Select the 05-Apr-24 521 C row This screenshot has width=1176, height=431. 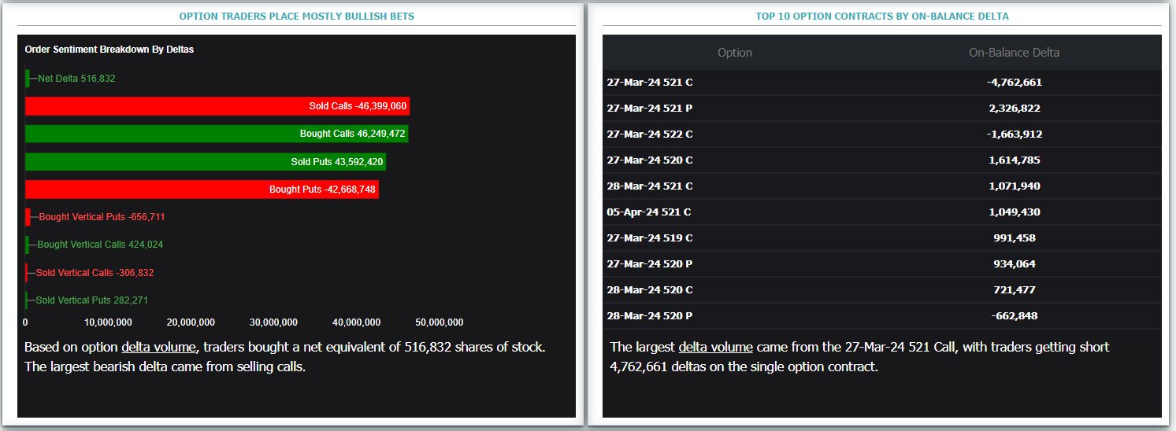click(882, 212)
